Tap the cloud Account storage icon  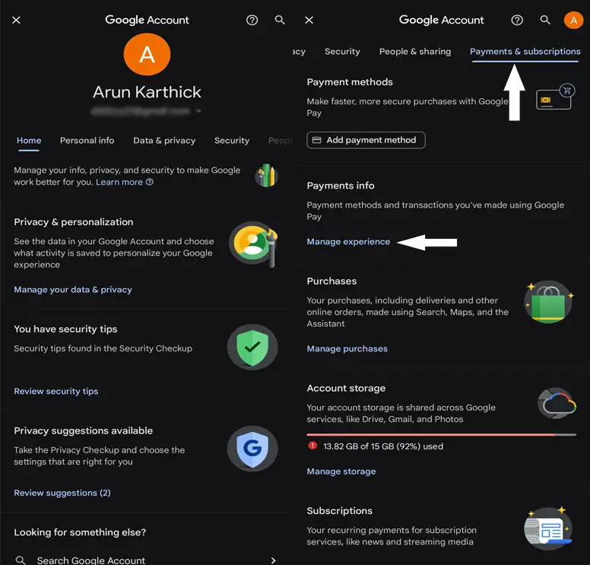tap(557, 404)
